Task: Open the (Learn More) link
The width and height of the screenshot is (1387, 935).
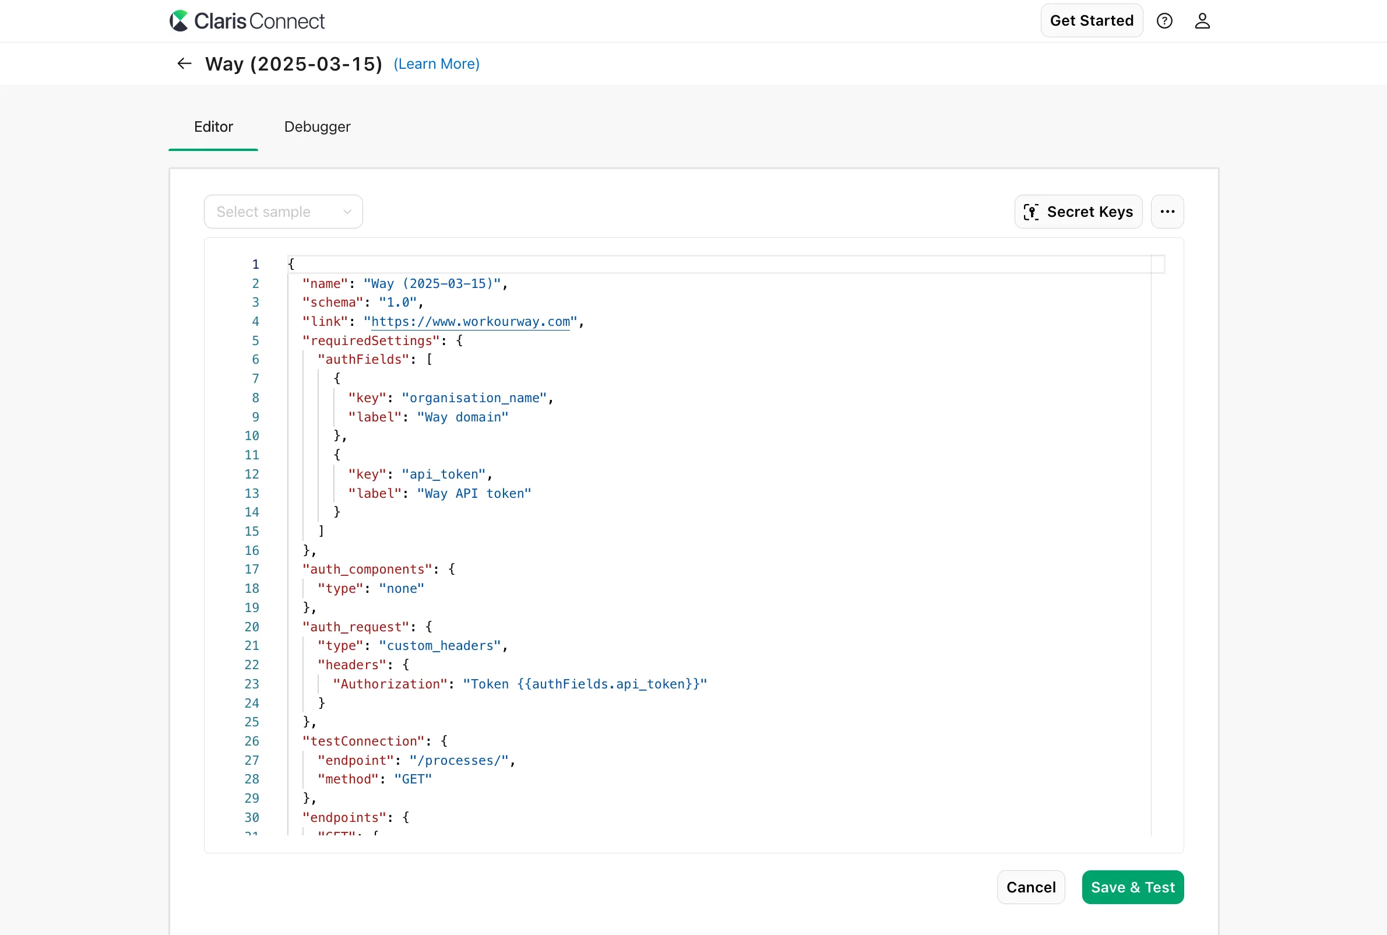Action: tap(436, 64)
